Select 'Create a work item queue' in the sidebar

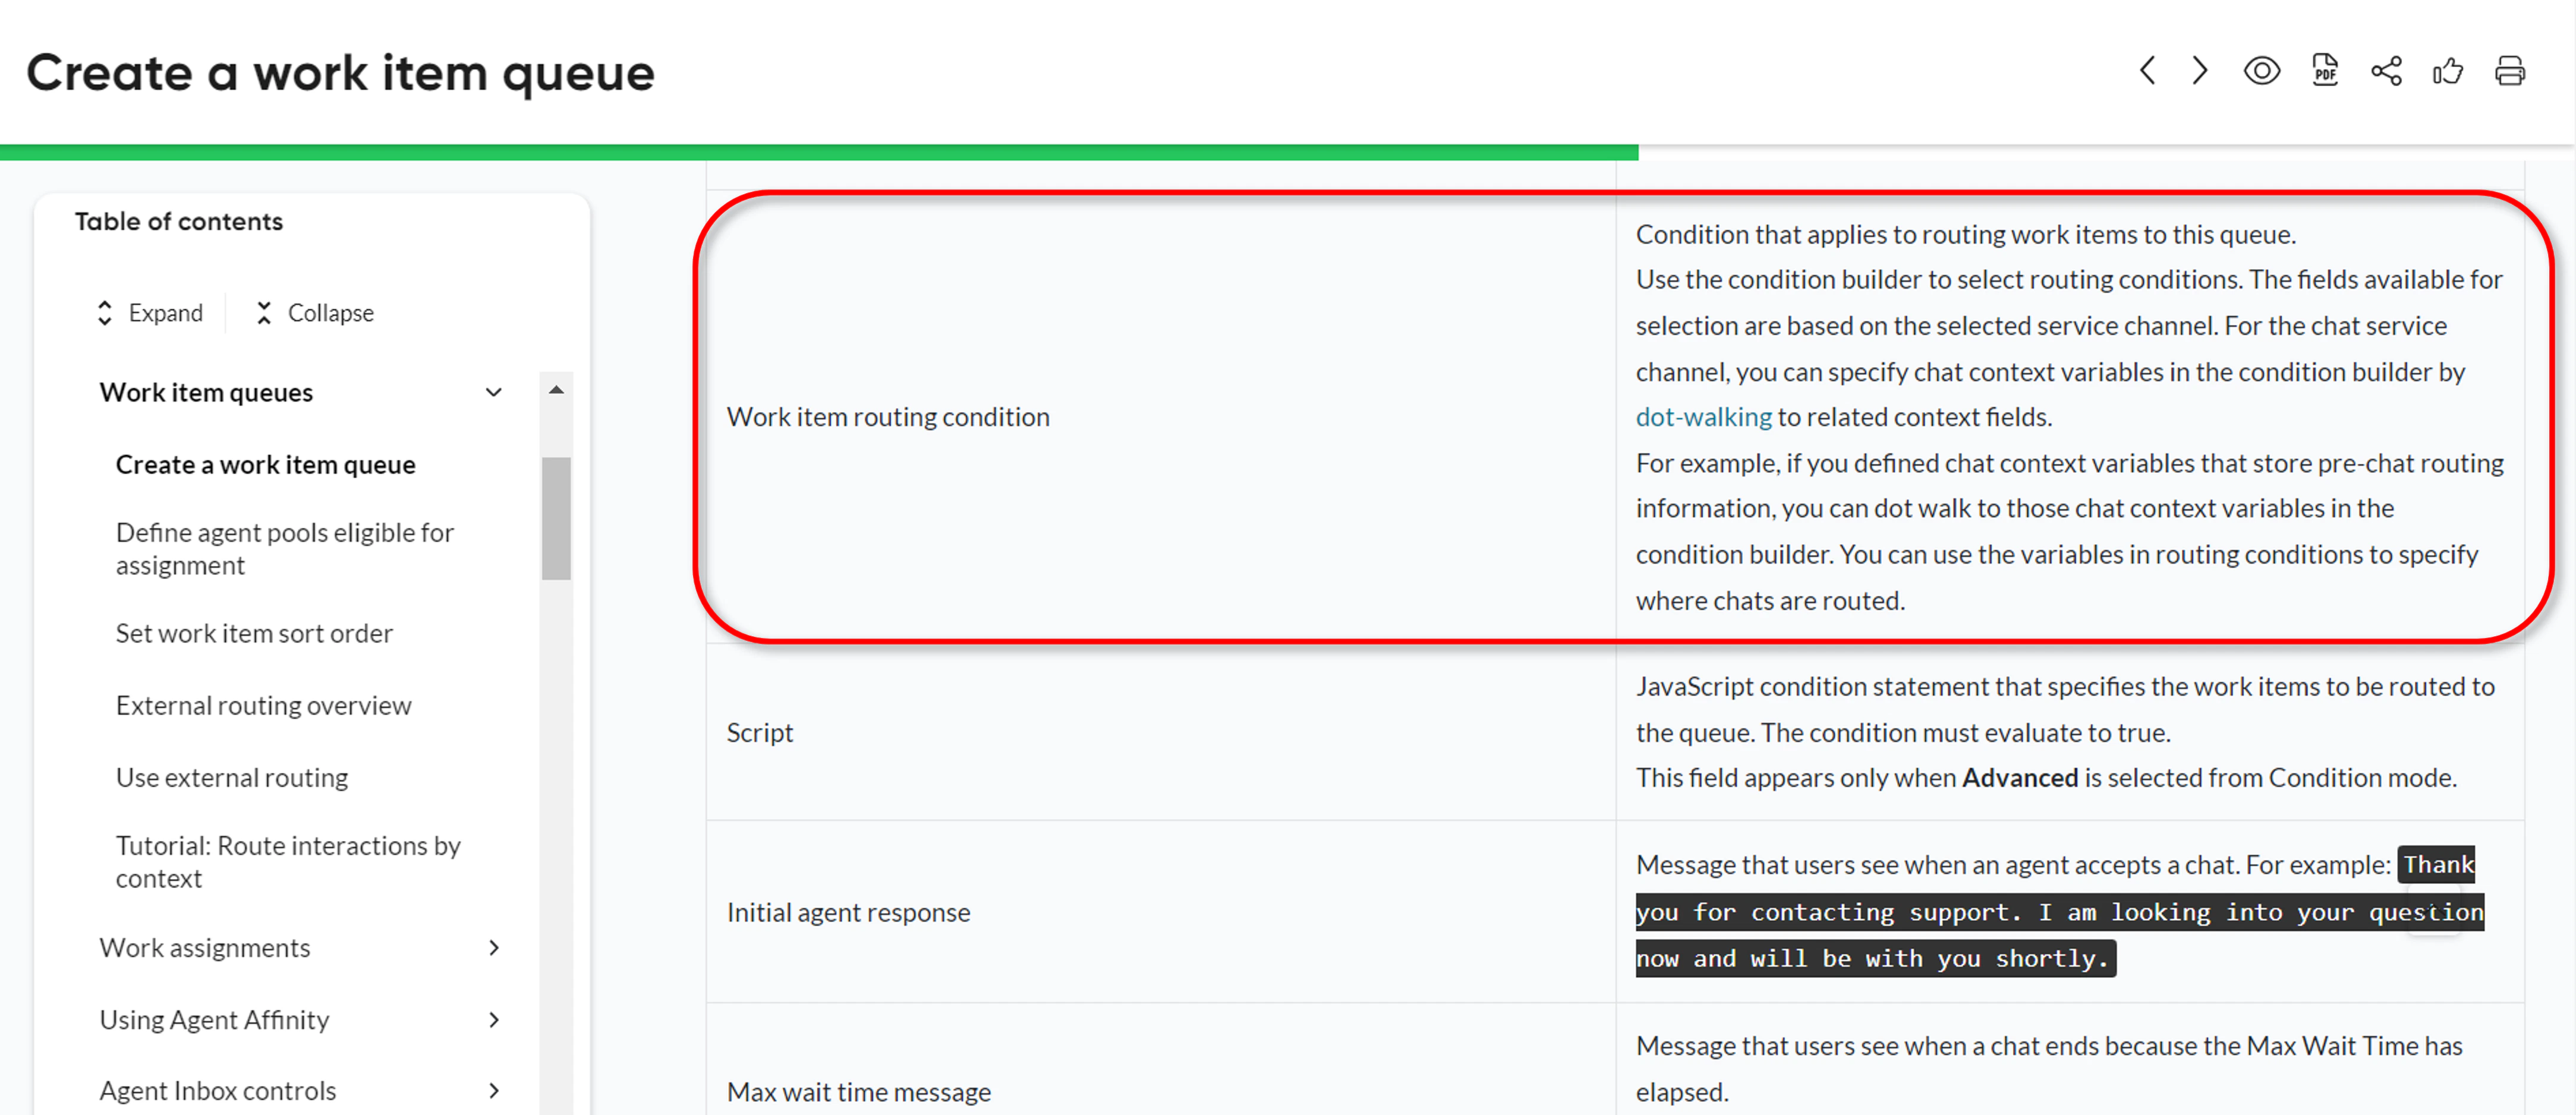coord(265,463)
